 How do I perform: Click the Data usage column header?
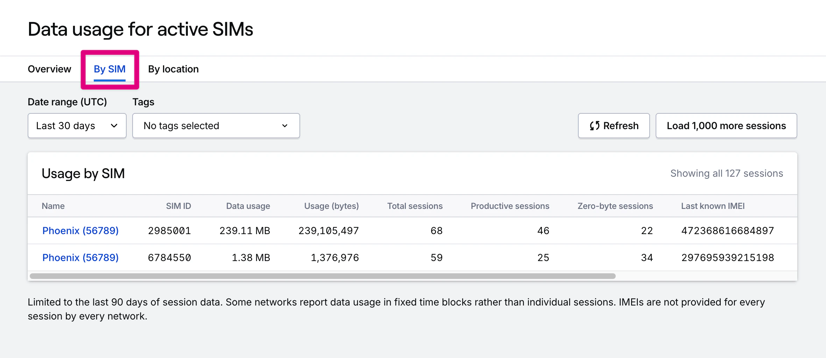pos(248,206)
